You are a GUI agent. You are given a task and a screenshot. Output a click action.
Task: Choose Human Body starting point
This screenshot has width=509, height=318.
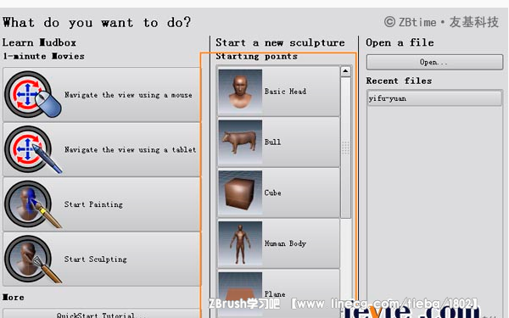[x=278, y=243]
